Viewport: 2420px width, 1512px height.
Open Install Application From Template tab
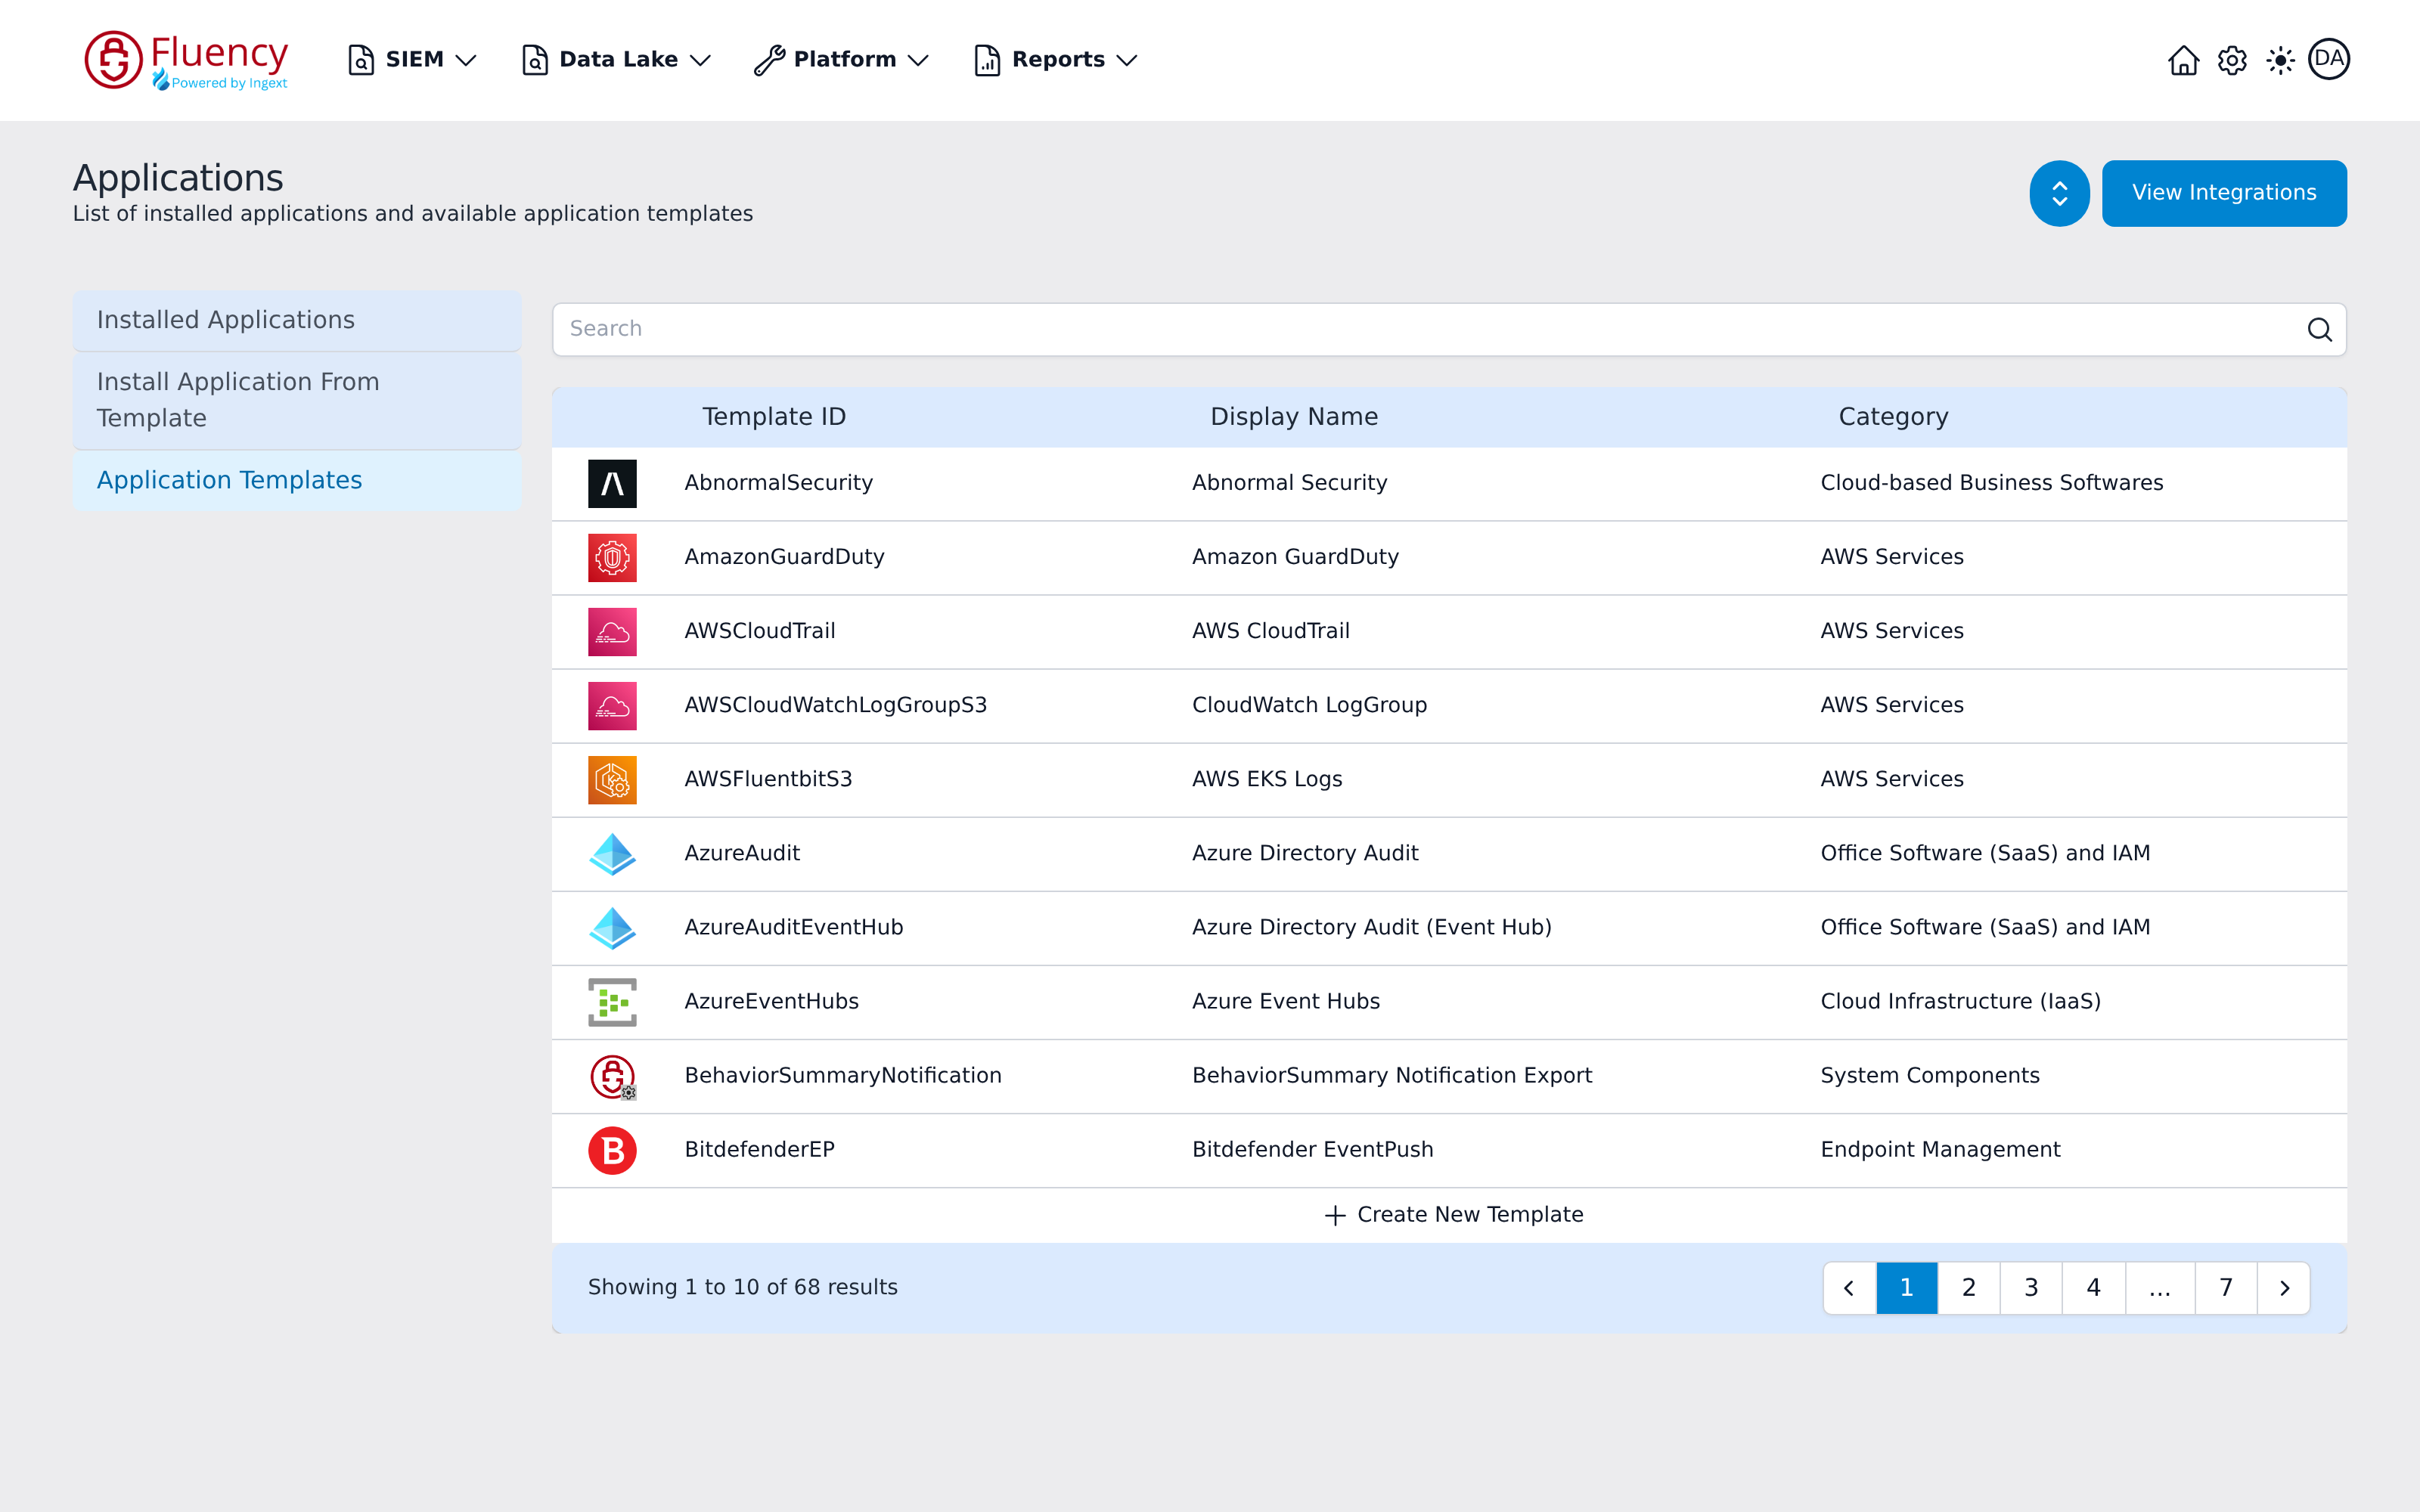point(297,400)
